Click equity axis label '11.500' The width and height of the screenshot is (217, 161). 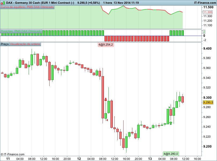click(x=208, y=7)
